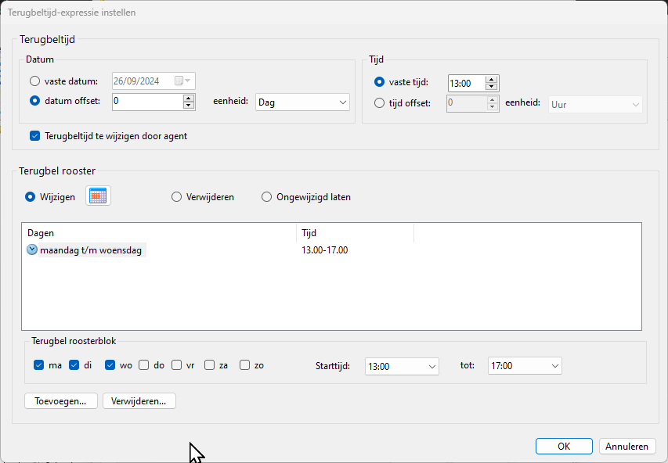
Task: Choose the Ongewijzigd laten option
Action: (267, 197)
